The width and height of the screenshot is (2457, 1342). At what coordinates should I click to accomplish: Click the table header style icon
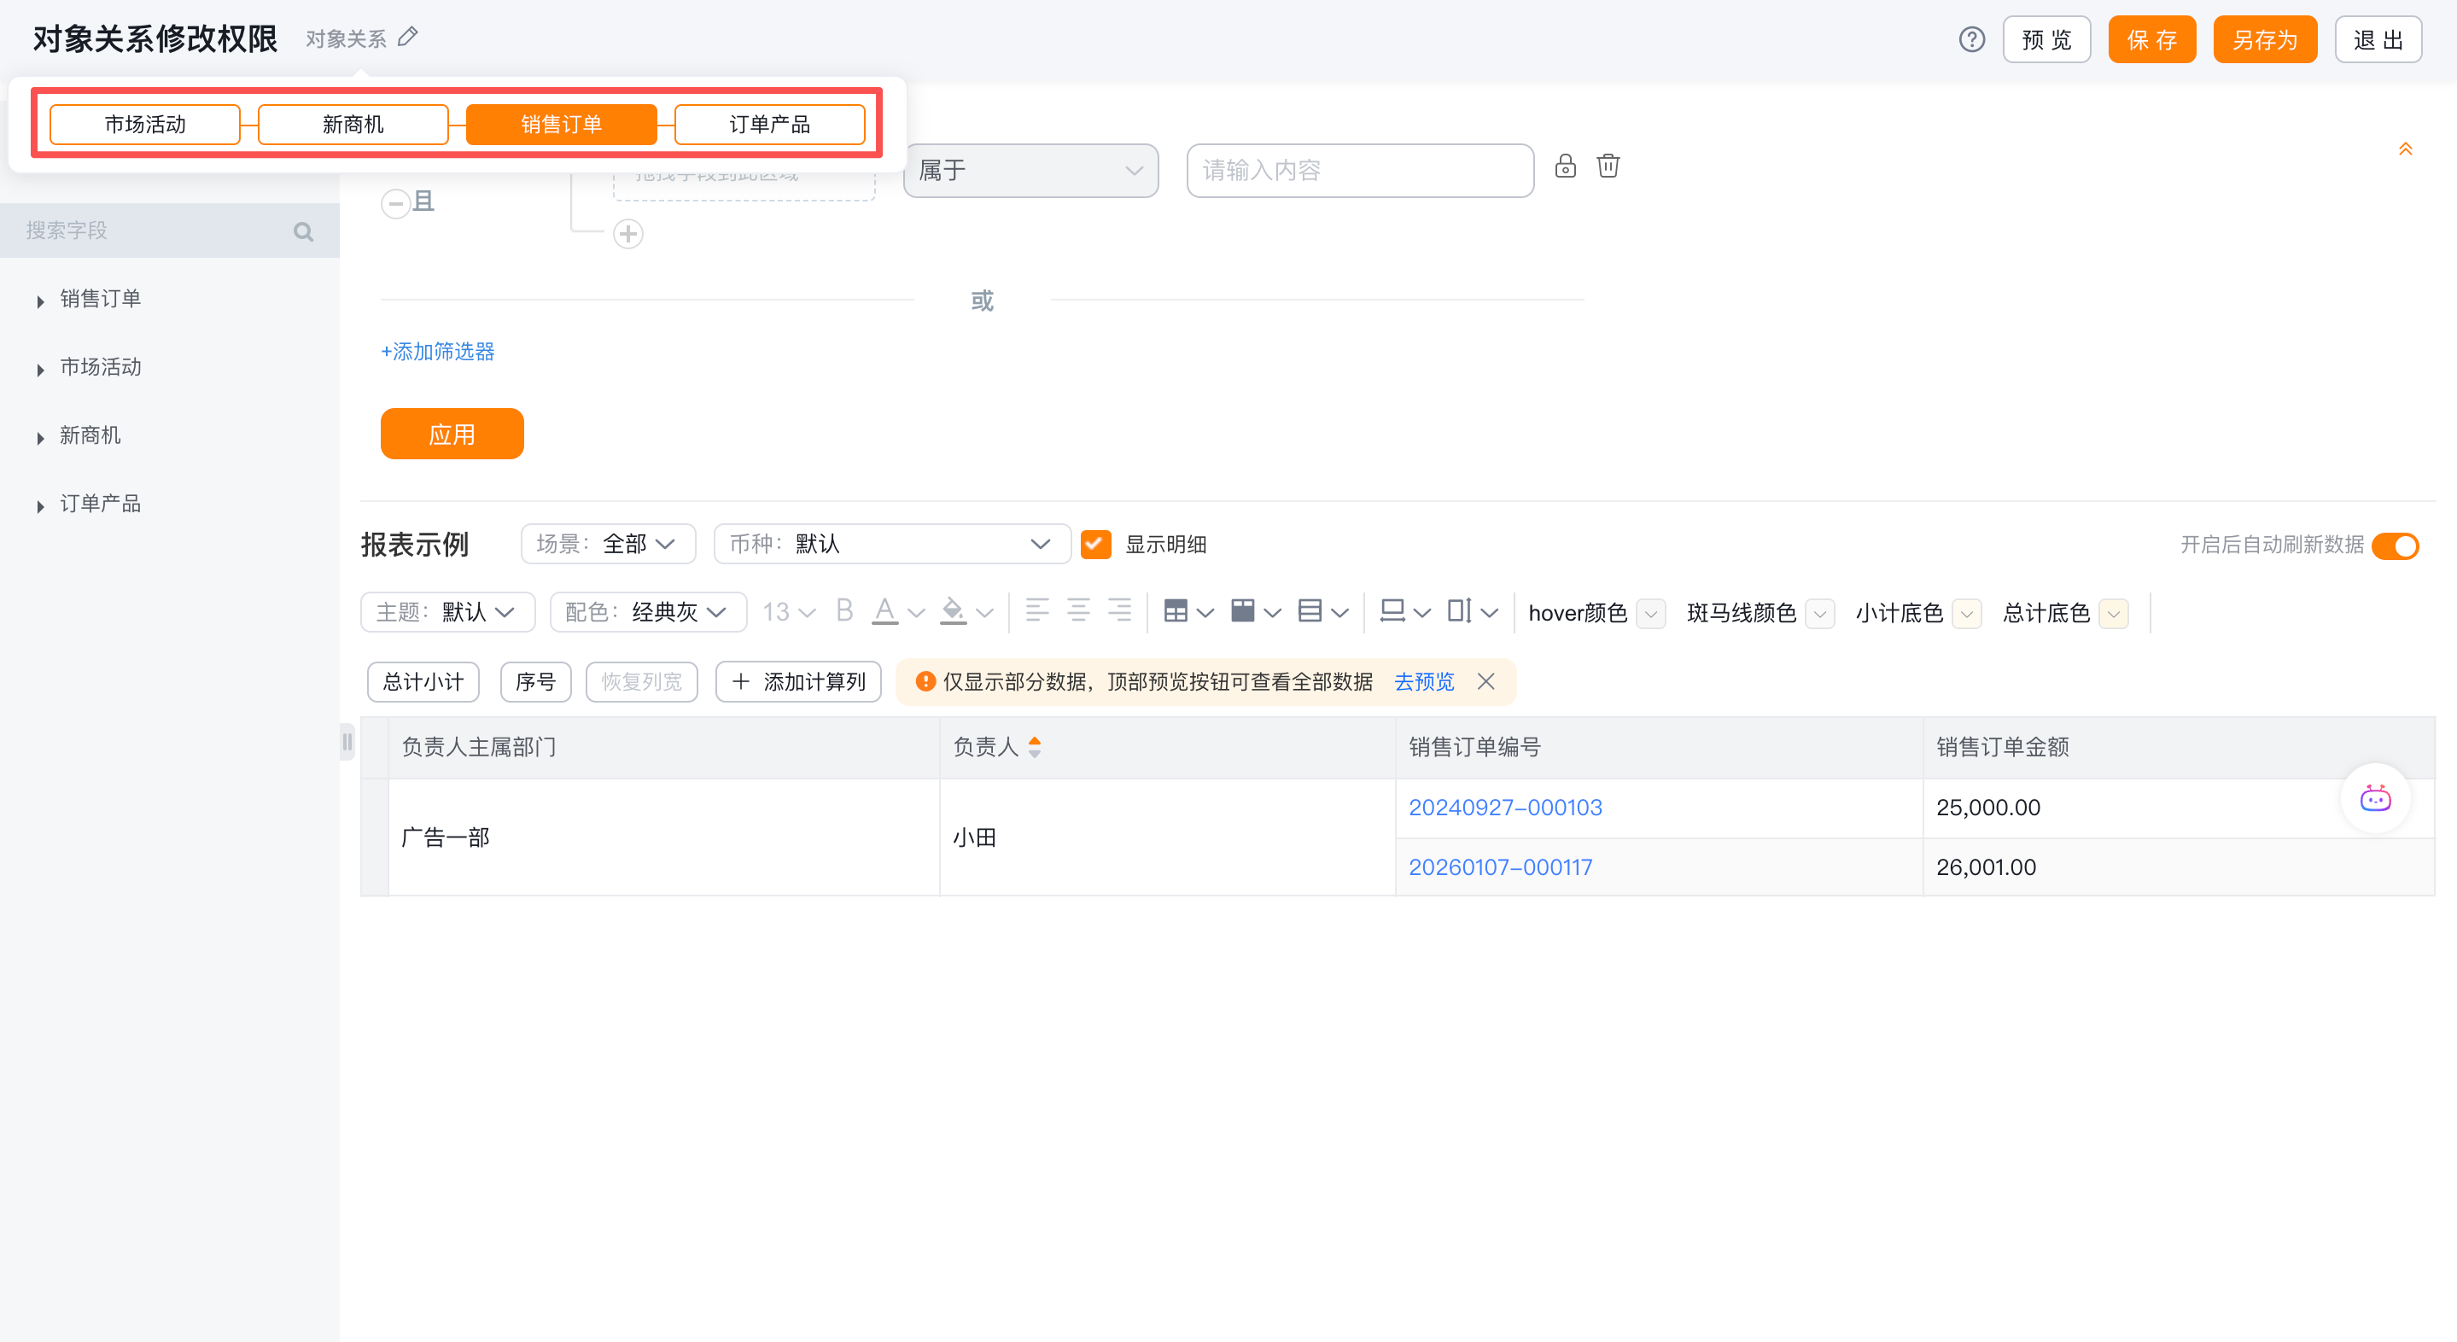coord(1243,611)
